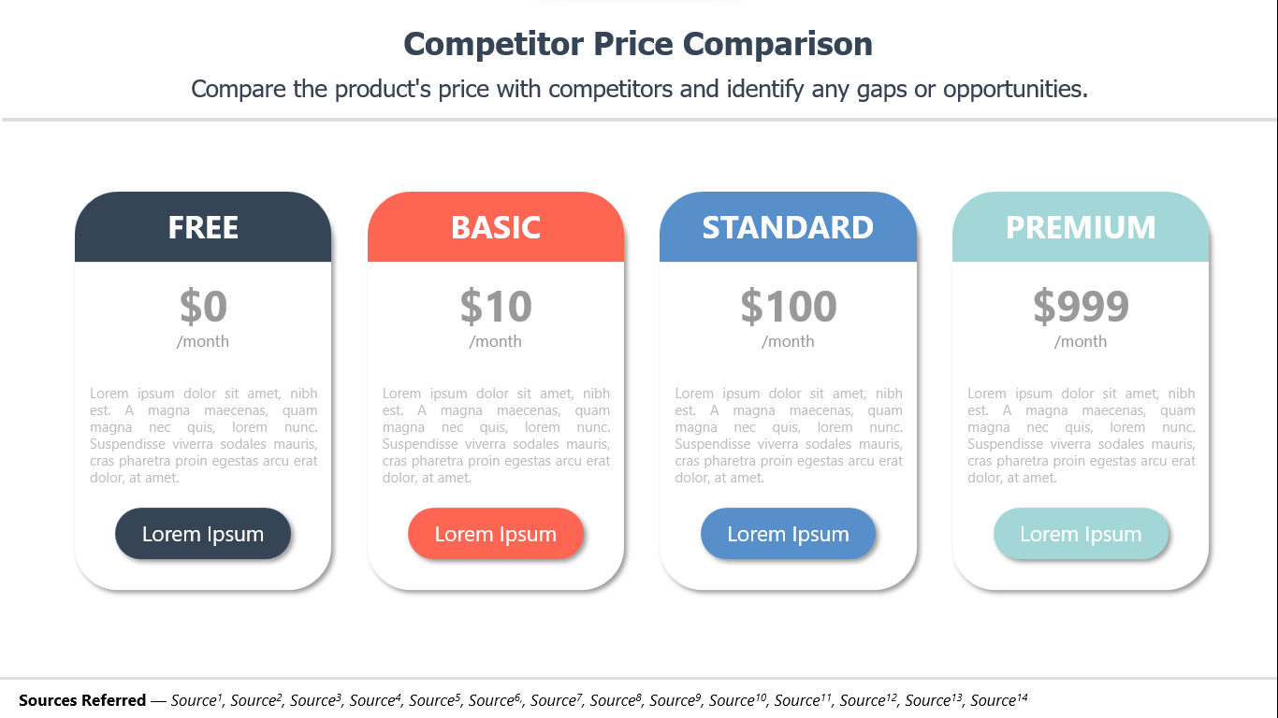This screenshot has height=718, width=1278.
Task: Click the $0 price text
Action: [203, 306]
